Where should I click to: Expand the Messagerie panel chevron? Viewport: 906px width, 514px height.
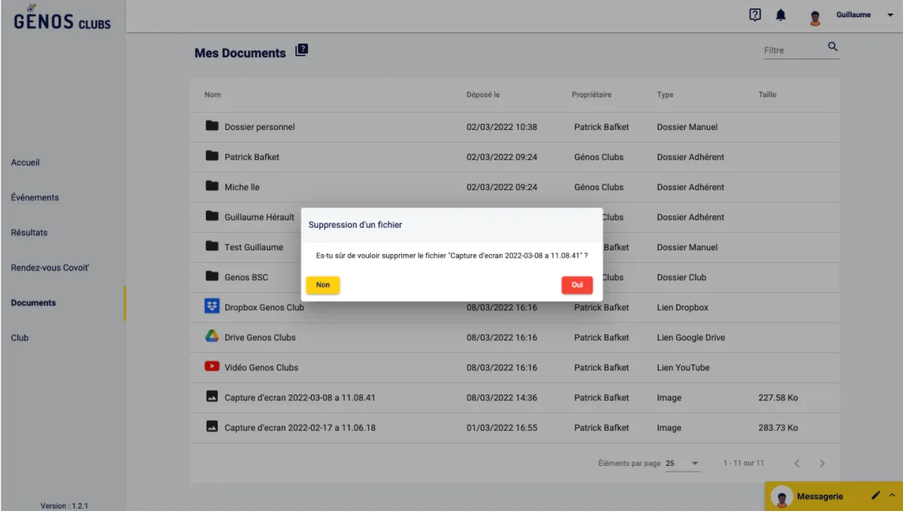(x=892, y=496)
